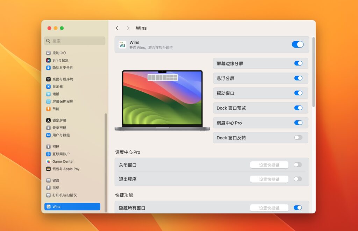Disable the 屏幕边缘分屏 toggle

[x=298, y=63]
